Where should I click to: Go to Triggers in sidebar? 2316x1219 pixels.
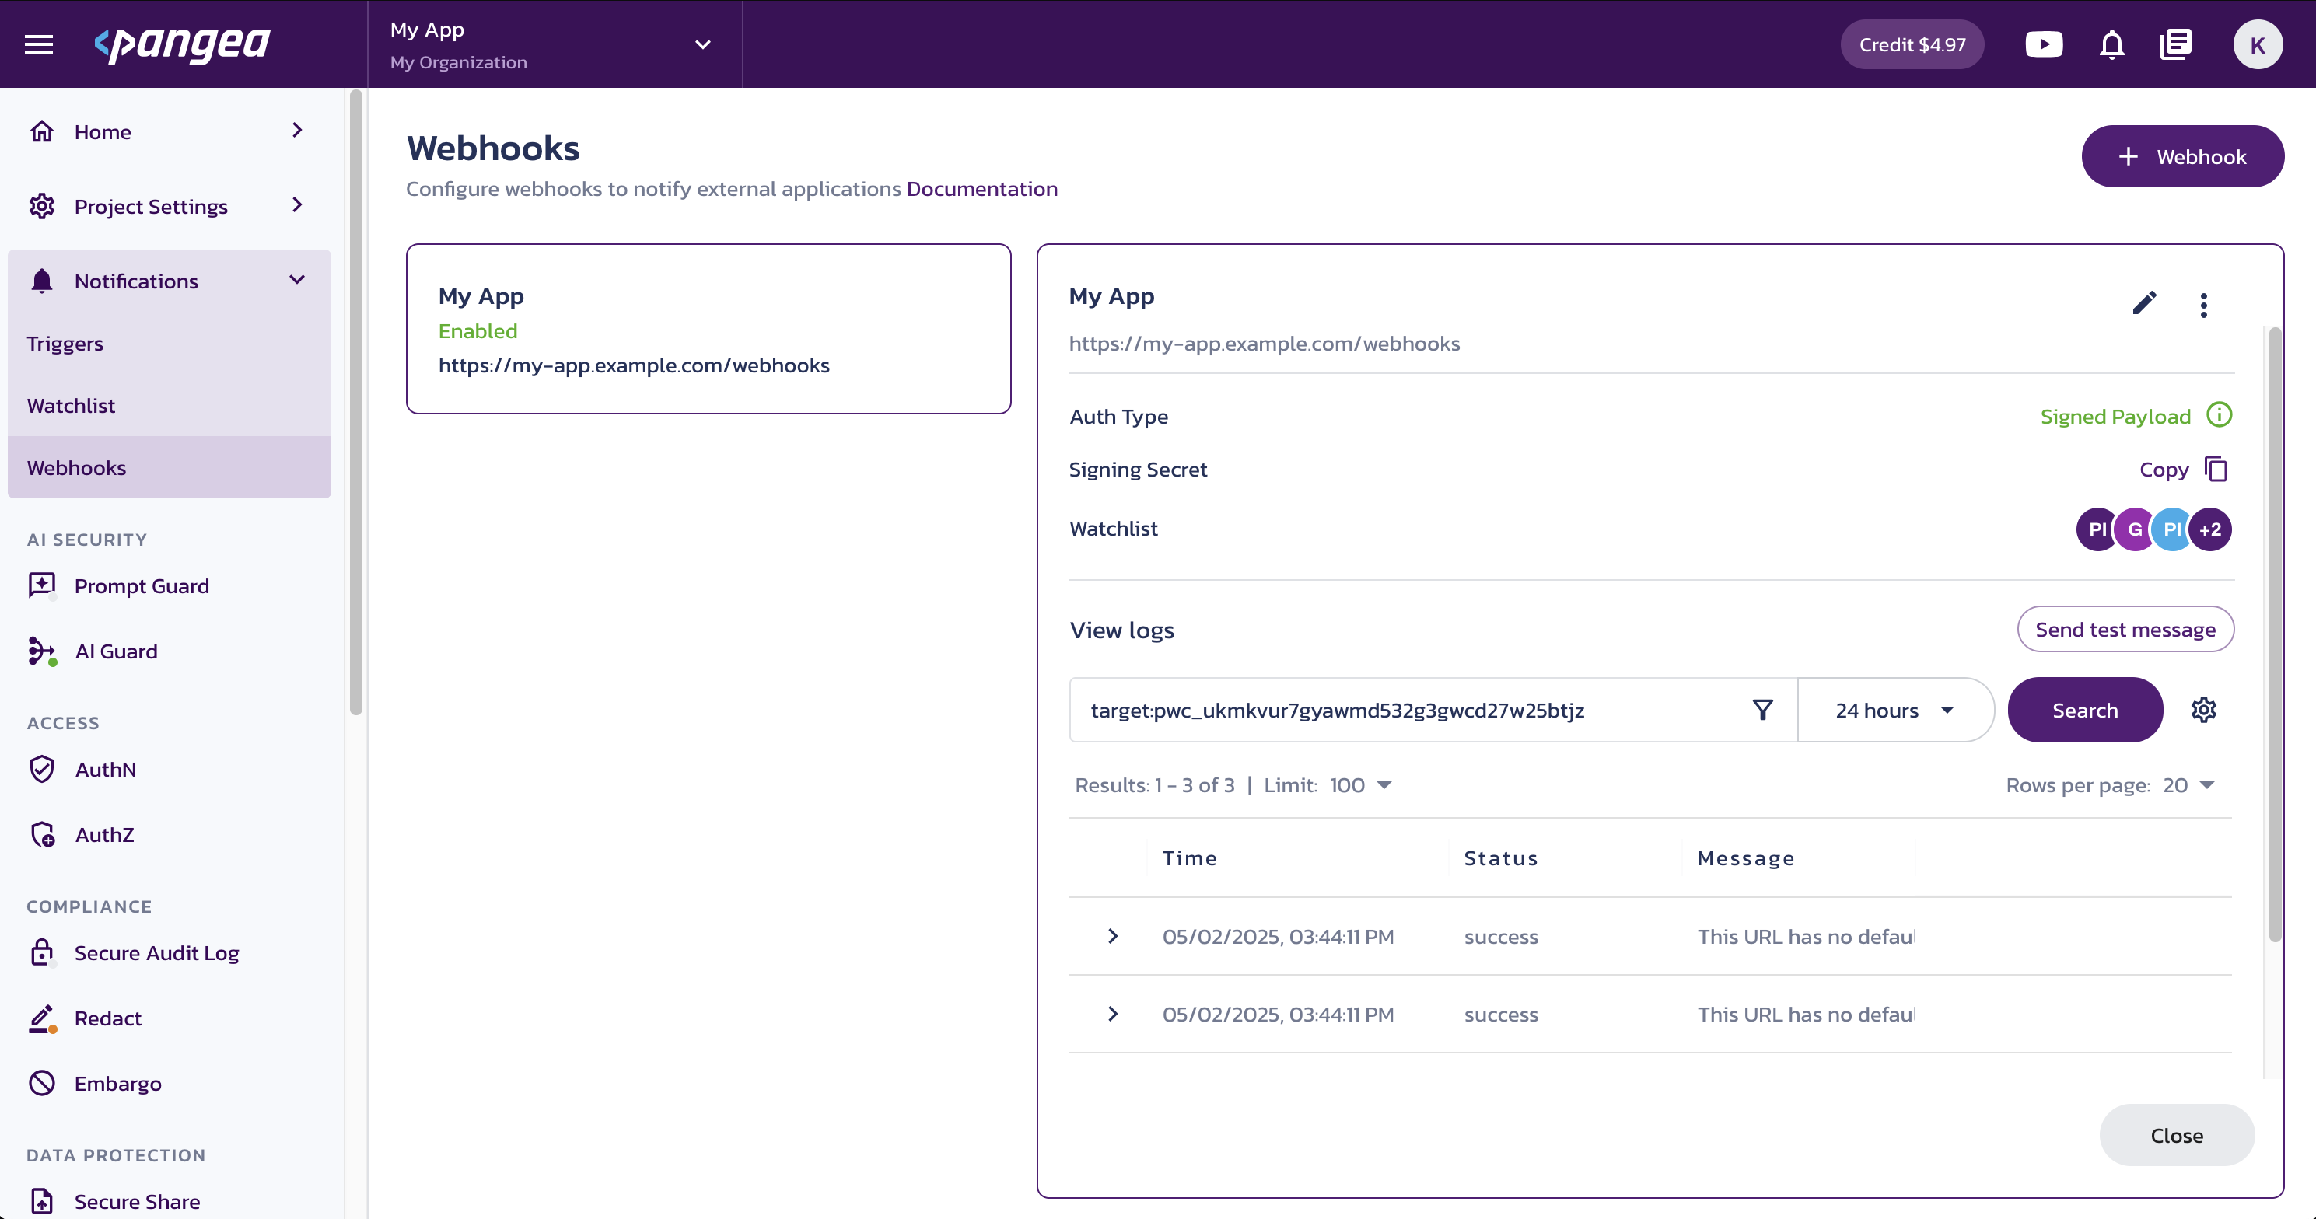[169, 344]
